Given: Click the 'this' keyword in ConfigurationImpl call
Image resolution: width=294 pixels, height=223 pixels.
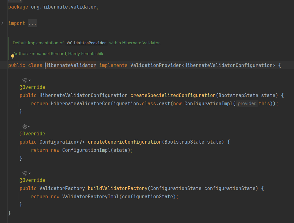Looking at the screenshot, I should pos(264,103).
